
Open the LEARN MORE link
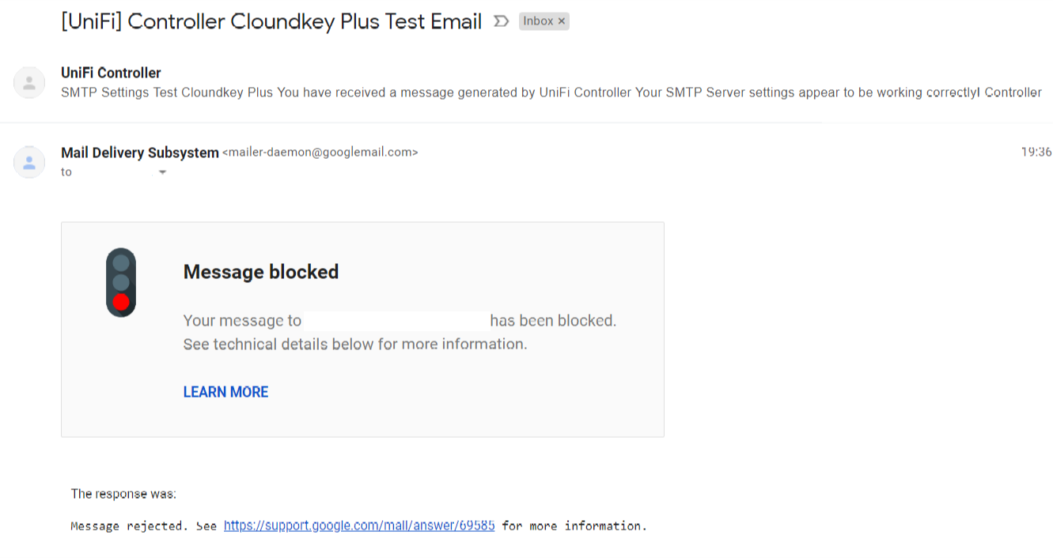225,392
